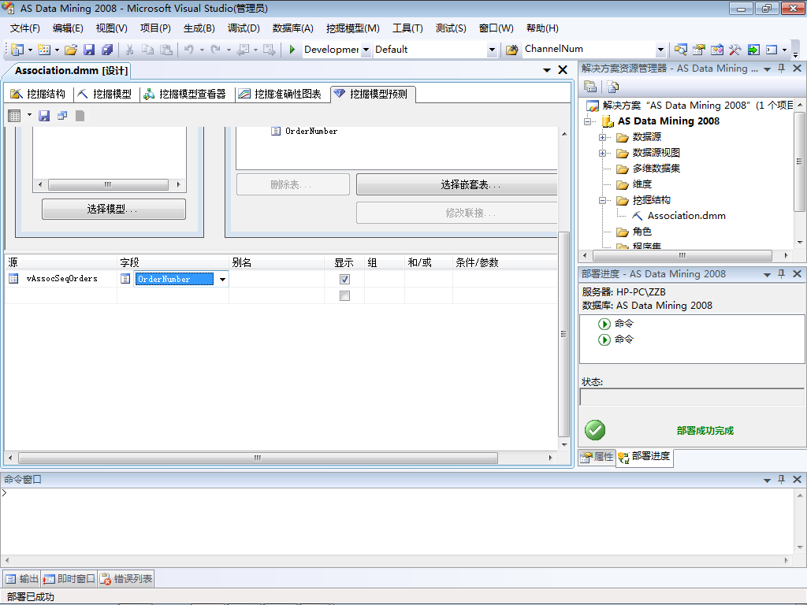807x605 pixels.
Task: Expand the 数据源视图 folder node
Action: tap(602, 154)
